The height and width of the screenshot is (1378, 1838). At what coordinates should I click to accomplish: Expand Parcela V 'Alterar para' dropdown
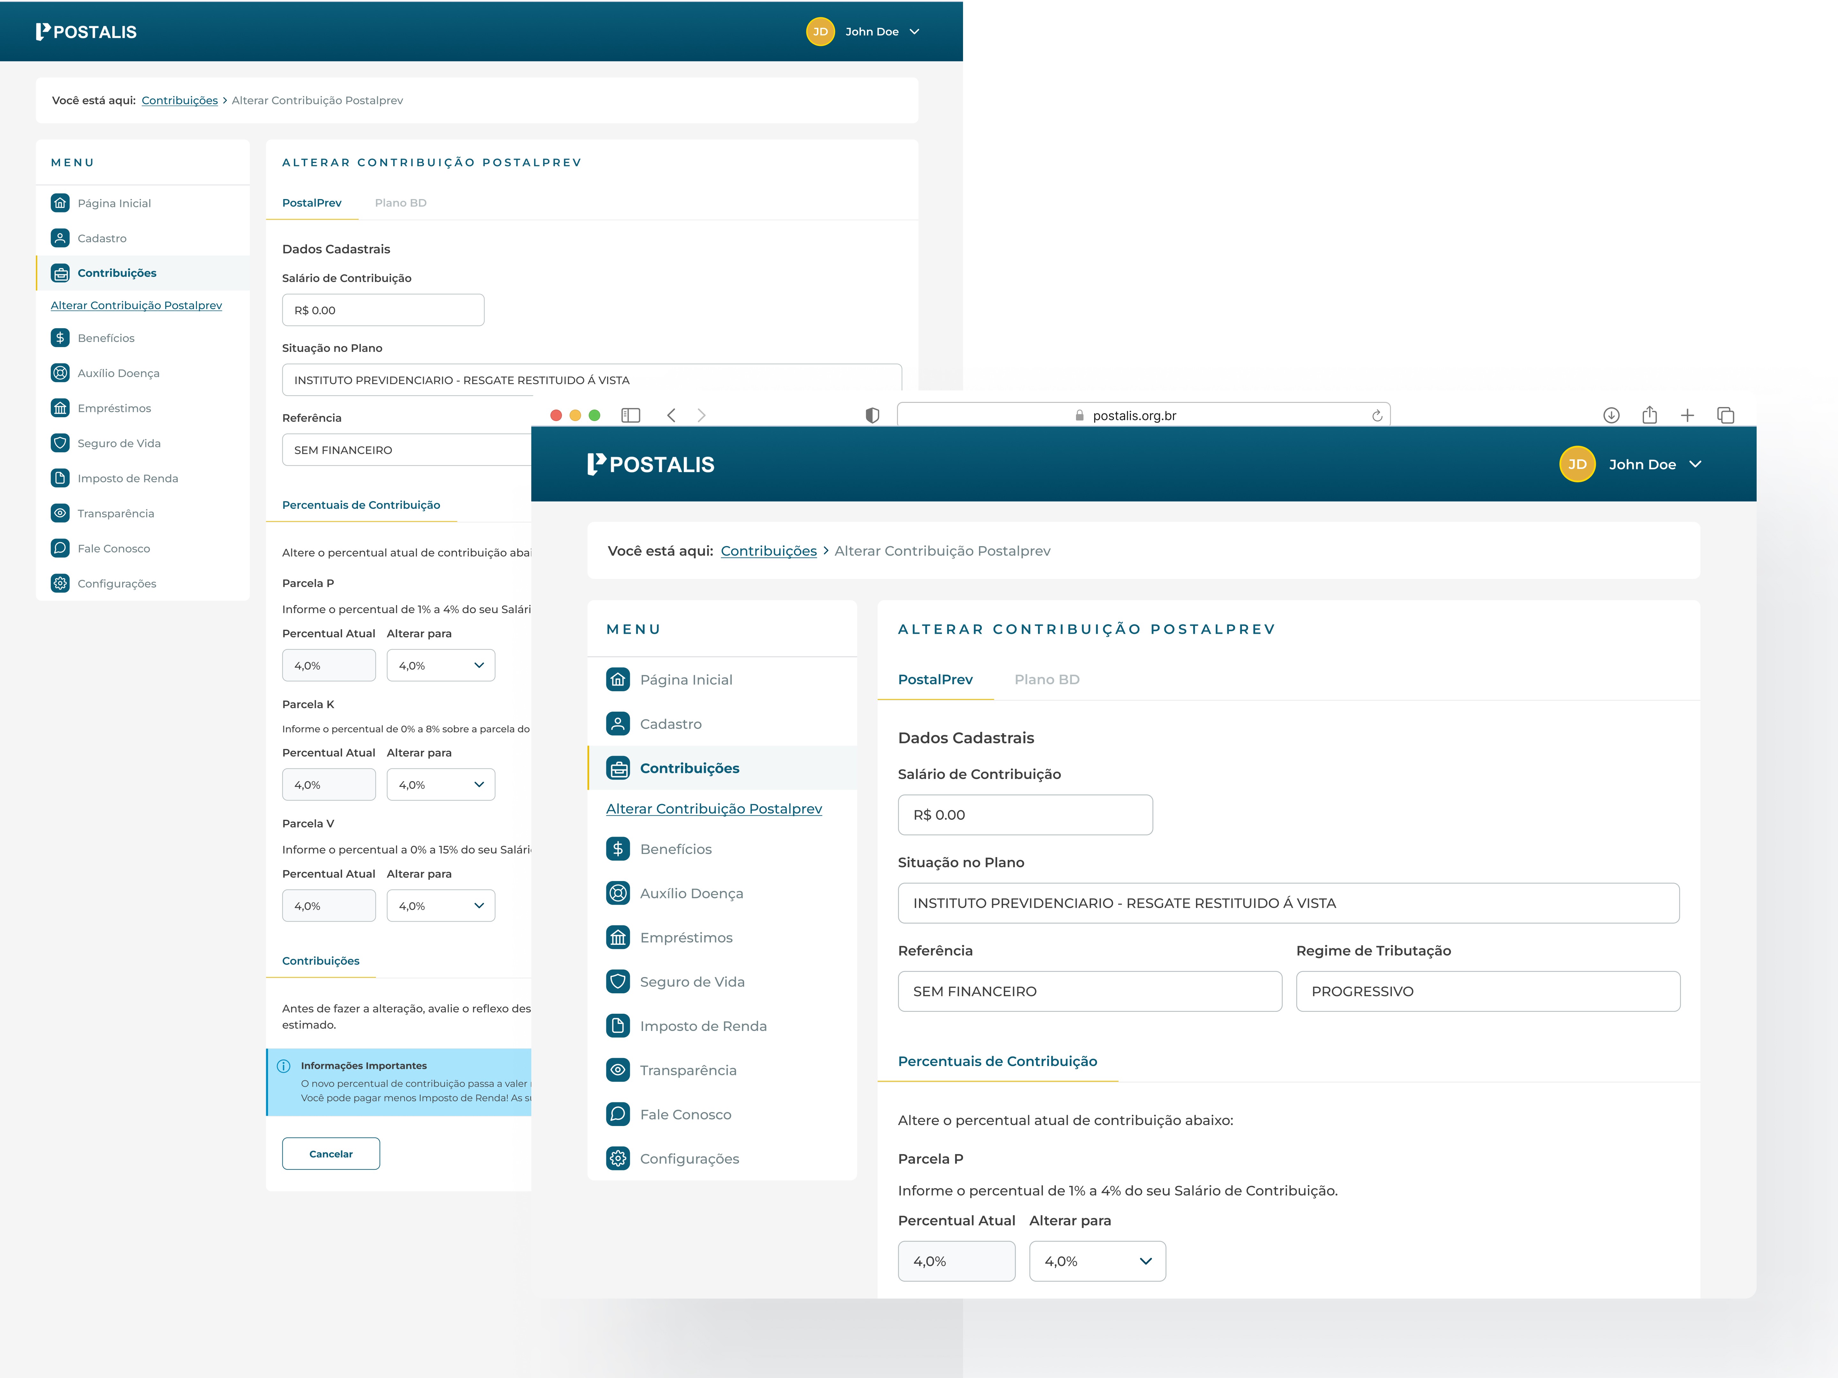(440, 905)
